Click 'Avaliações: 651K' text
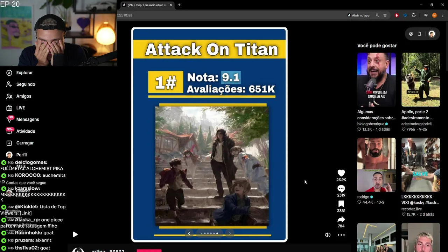This screenshot has height=252, width=448. coord(231,89)
